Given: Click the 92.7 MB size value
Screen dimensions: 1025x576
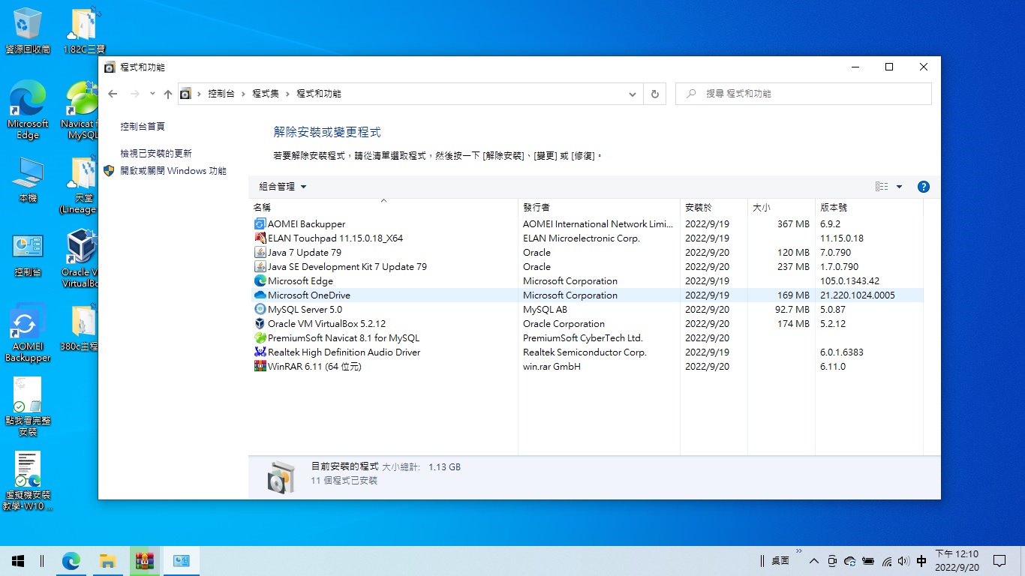Looking at the screenshot, I should click(x=792, y=310).
